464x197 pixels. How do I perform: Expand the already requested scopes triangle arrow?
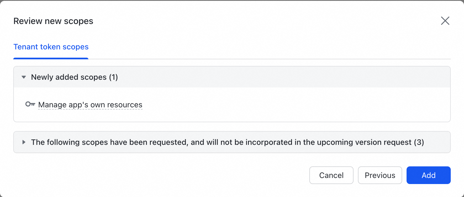pyautogui.click(x=24, y=142)
